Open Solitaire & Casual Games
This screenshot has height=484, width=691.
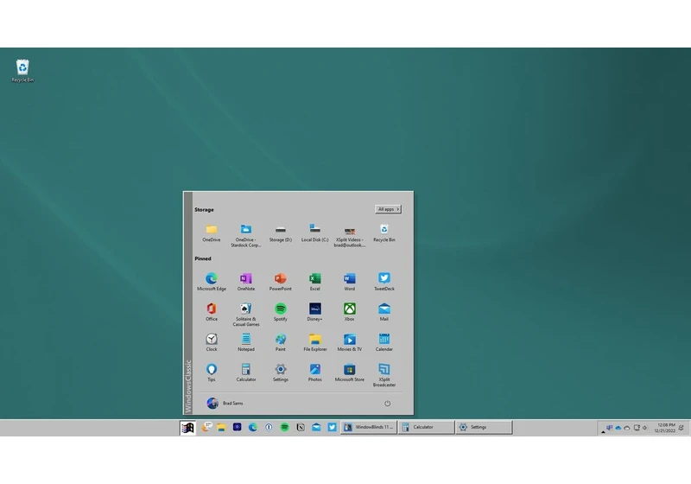click(x=246, y=315)
